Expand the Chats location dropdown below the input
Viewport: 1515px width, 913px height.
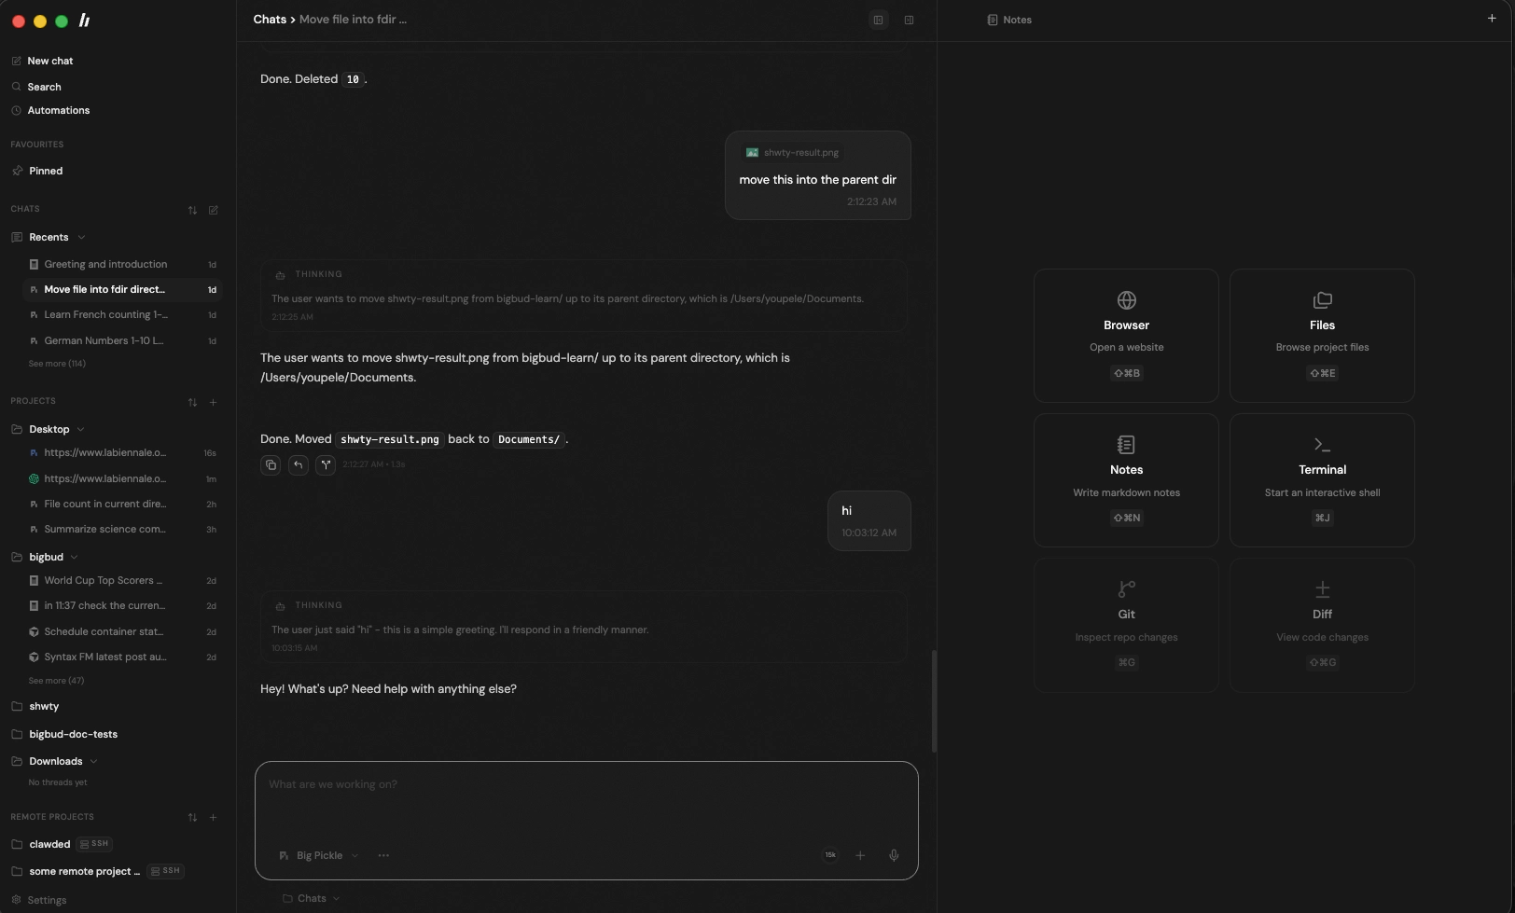[312, 898]
